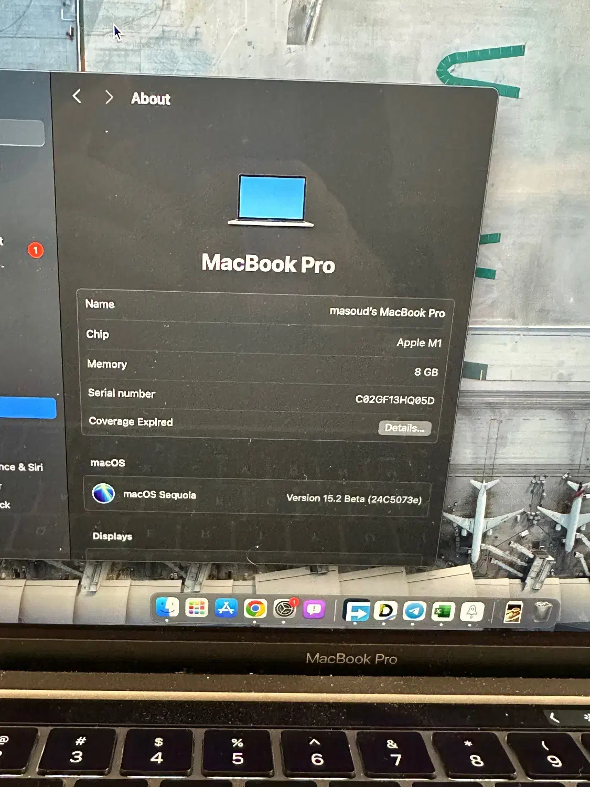
Task: Click the macOS Sequoia logo icon
Action: [103, 493]
